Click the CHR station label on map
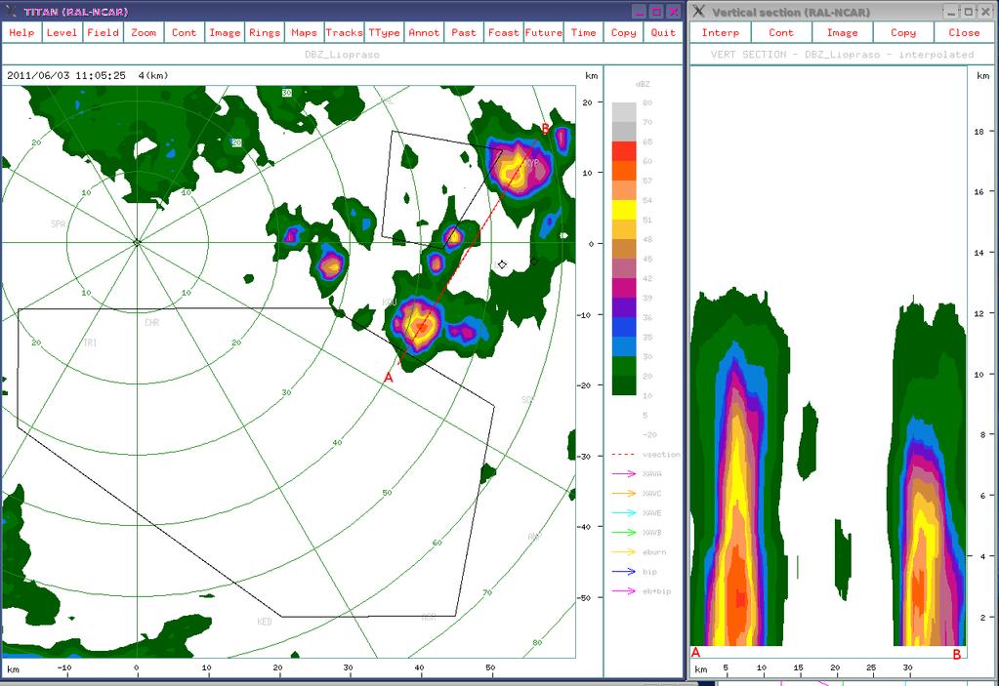This screenshot has height=686, width=999. click(151, 323)
